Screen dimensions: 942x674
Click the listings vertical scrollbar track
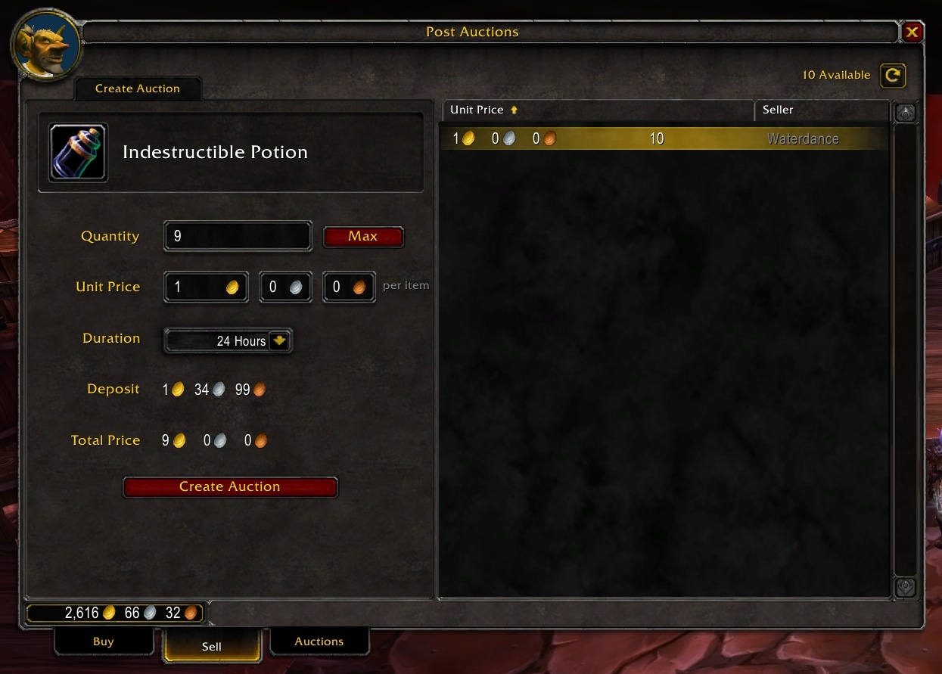coord(905,349)
